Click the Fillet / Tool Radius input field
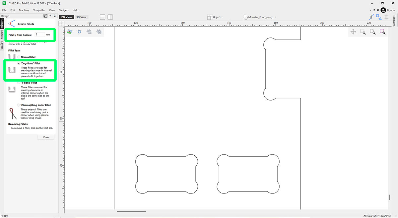This screenshot has height=218, width=398. click(x=39, y=35)
